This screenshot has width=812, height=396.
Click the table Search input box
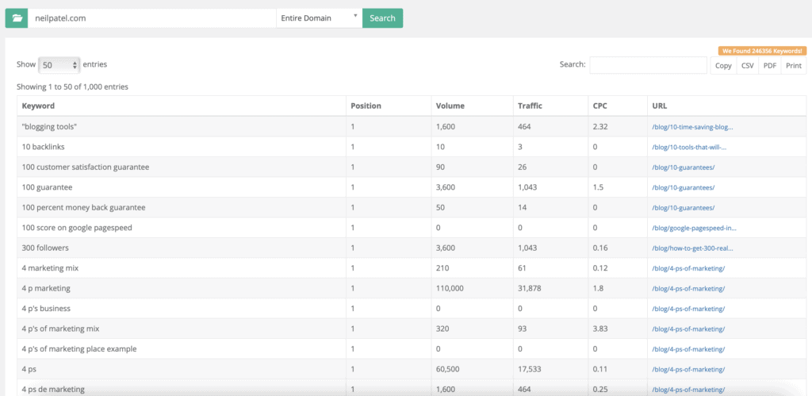click(648, 65)
